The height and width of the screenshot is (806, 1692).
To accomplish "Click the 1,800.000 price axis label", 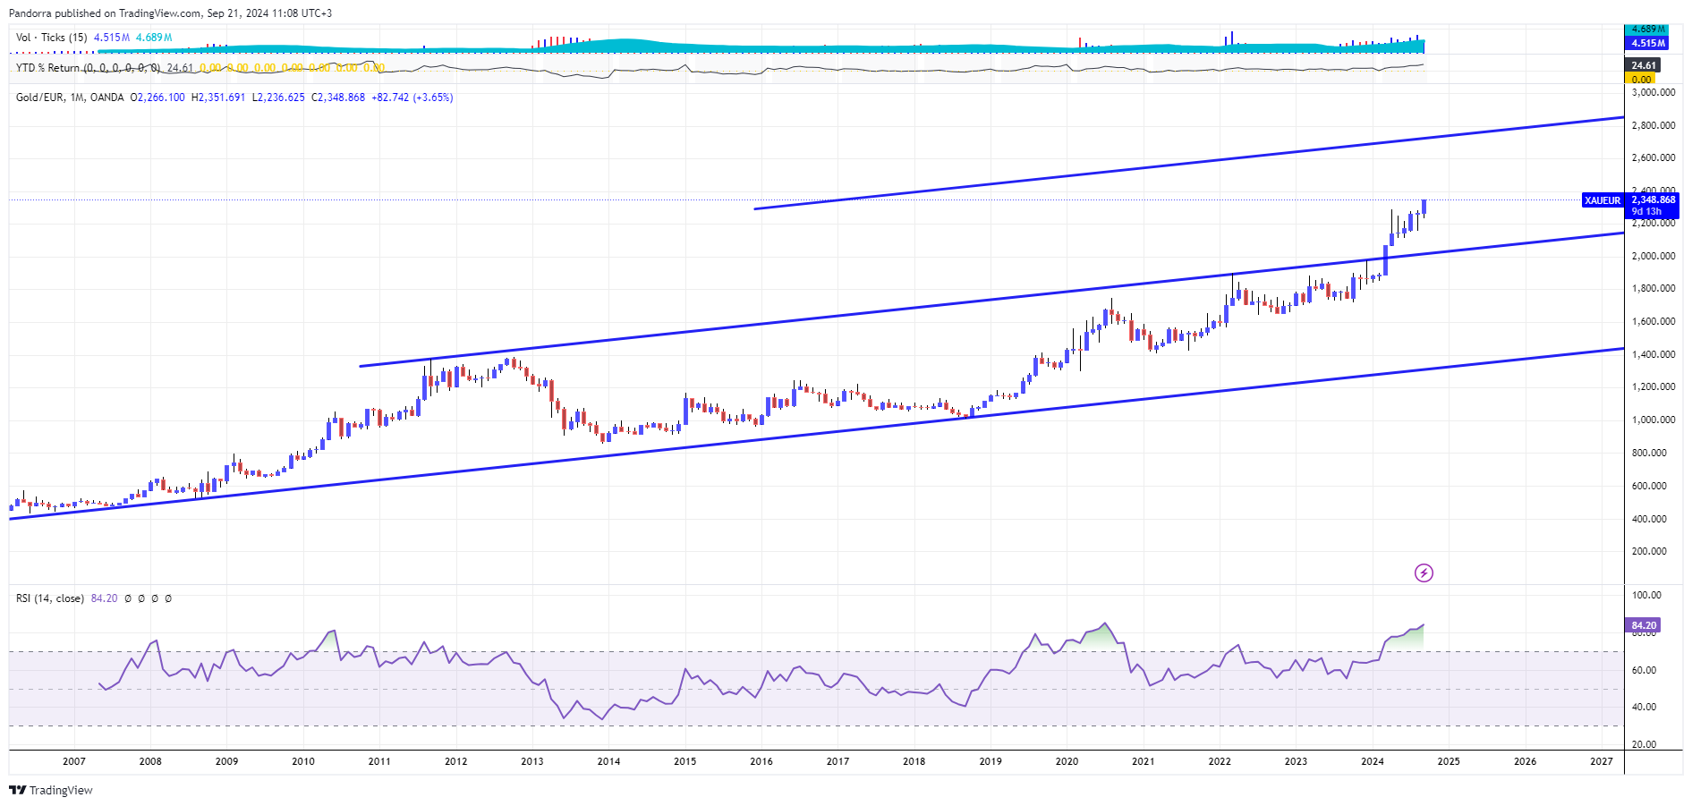I will click(1654, 288).
